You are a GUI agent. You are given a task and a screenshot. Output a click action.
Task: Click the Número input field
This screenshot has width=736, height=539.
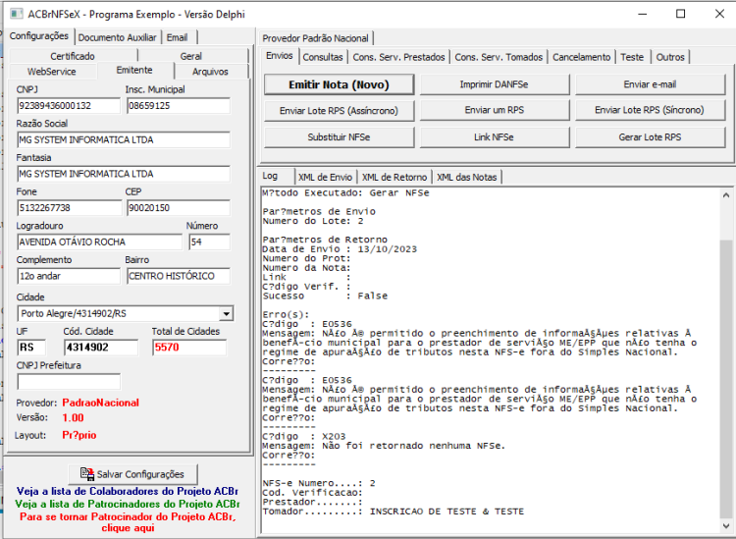click(209, 243)
